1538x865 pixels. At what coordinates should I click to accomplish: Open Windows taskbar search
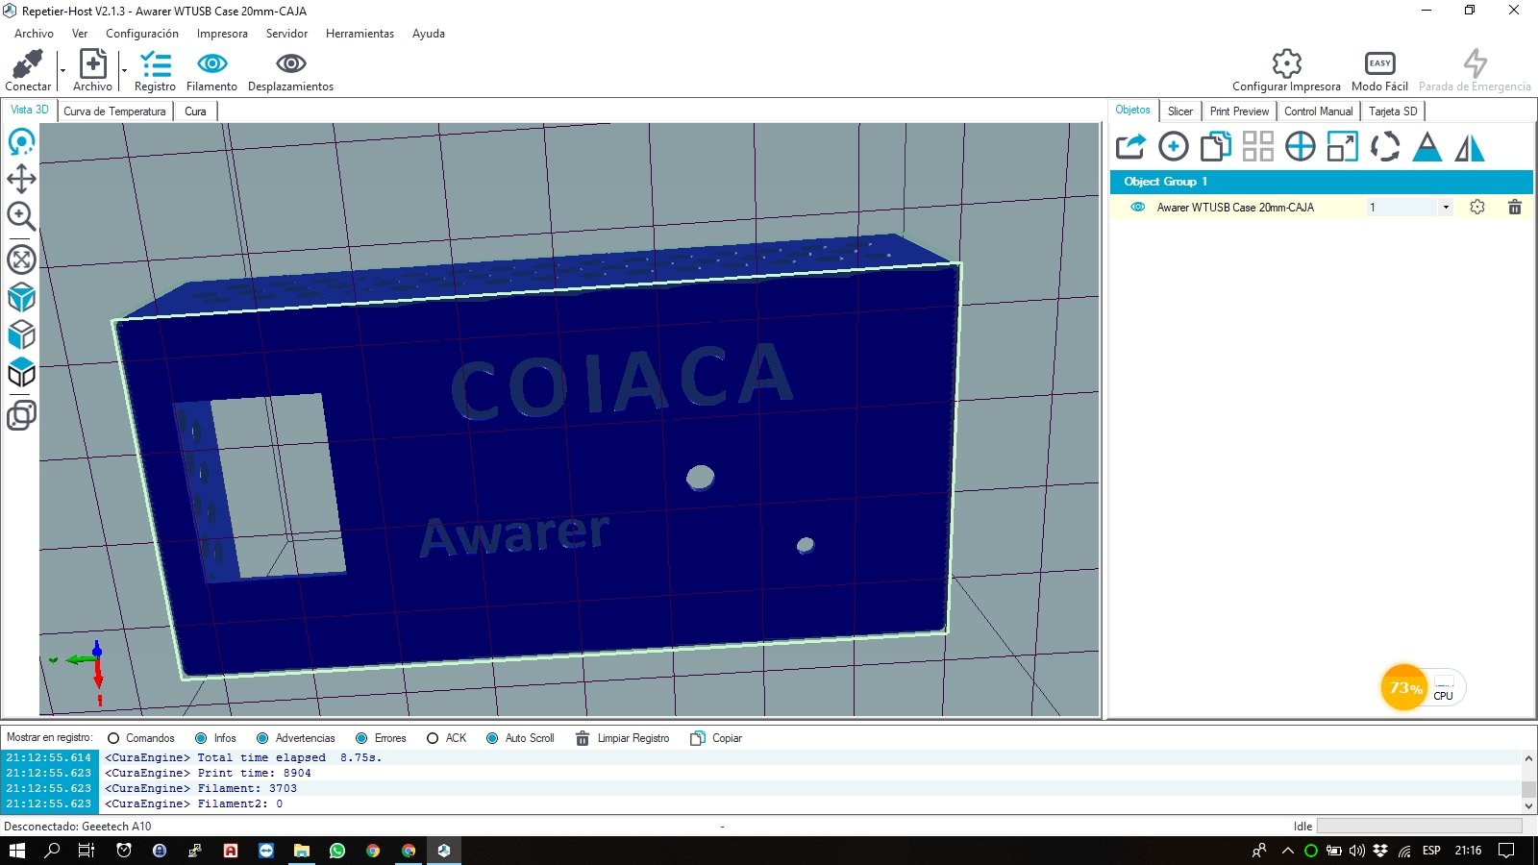pos(52,851)
